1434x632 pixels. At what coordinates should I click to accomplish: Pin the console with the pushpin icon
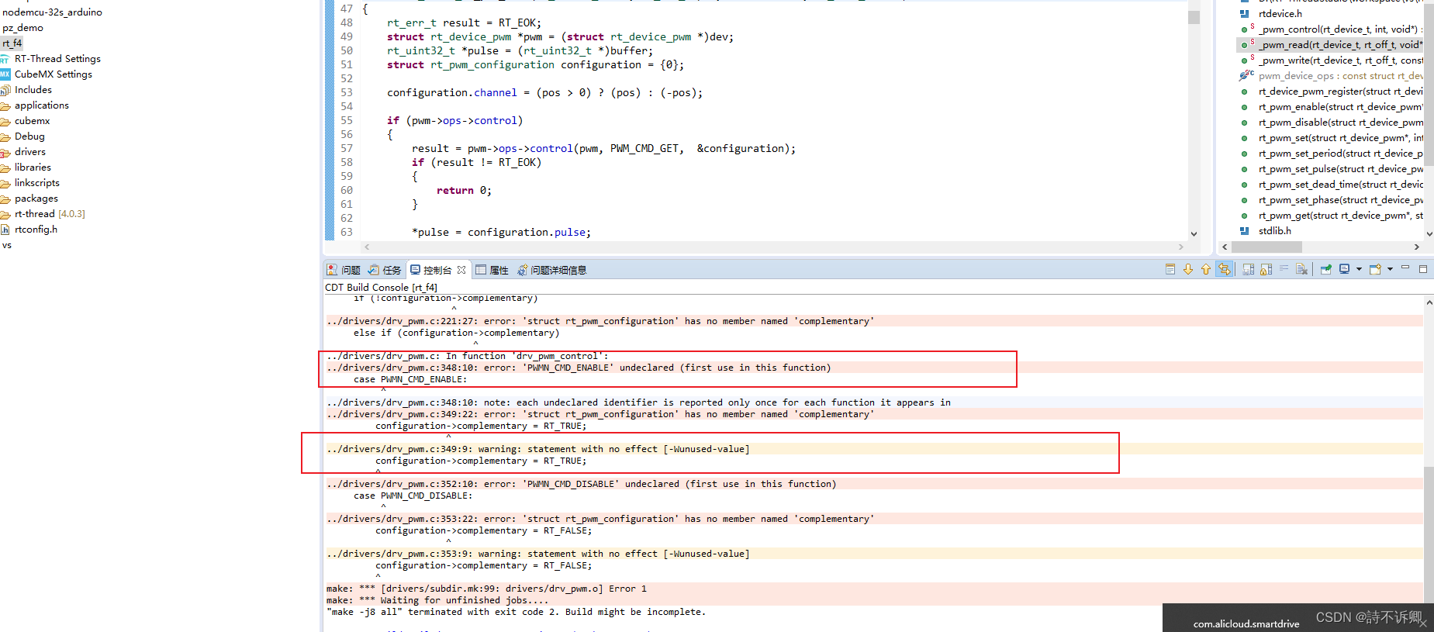coord(1326,269)
